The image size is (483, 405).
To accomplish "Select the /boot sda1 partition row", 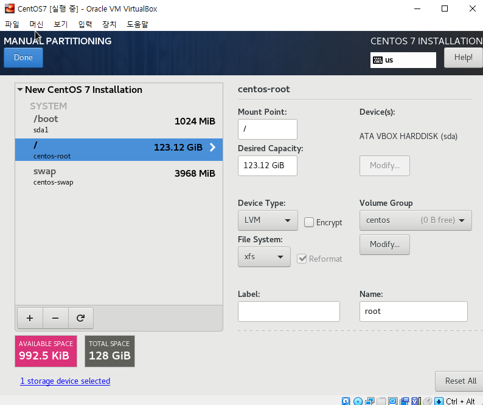I will [x=119, y=124].
